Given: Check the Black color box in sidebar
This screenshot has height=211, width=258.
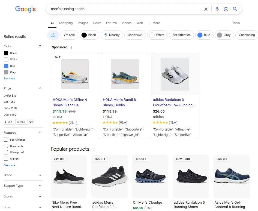Looking at the screenshot, I should 6,53.
